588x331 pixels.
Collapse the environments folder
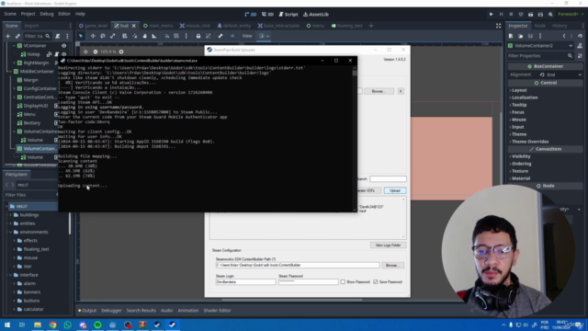coord(10,232)
